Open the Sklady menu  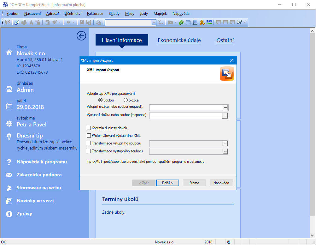tap(114, 14)
